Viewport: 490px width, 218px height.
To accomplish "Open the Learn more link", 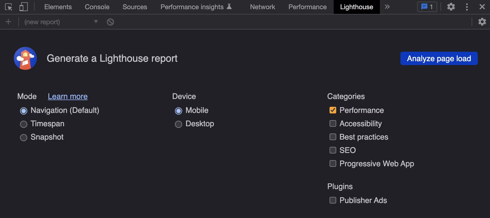I will click(68, 96).
